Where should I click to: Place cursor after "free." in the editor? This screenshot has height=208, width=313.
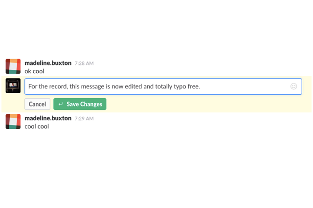(x=200, y=86)
